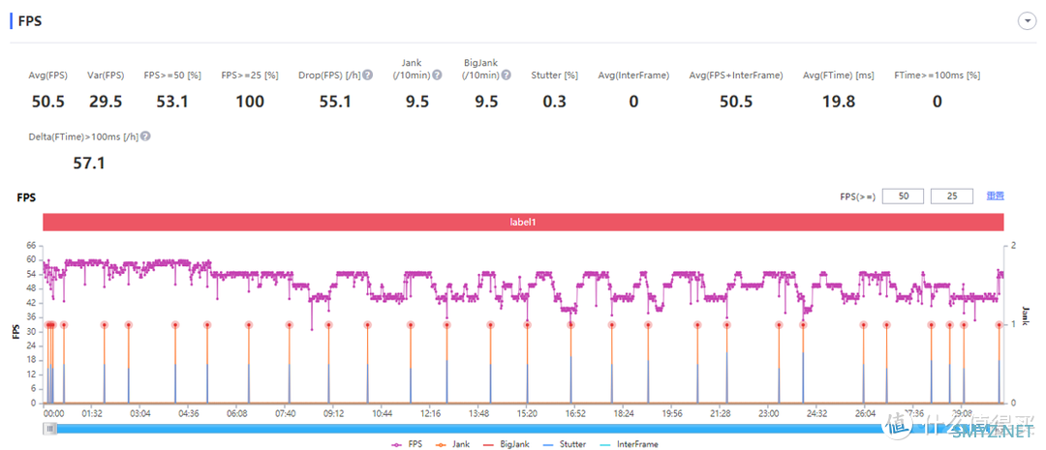This screenshot has width=1046, height=450.
Task: Select the red label1 bar
Action: tap(524, 222)
